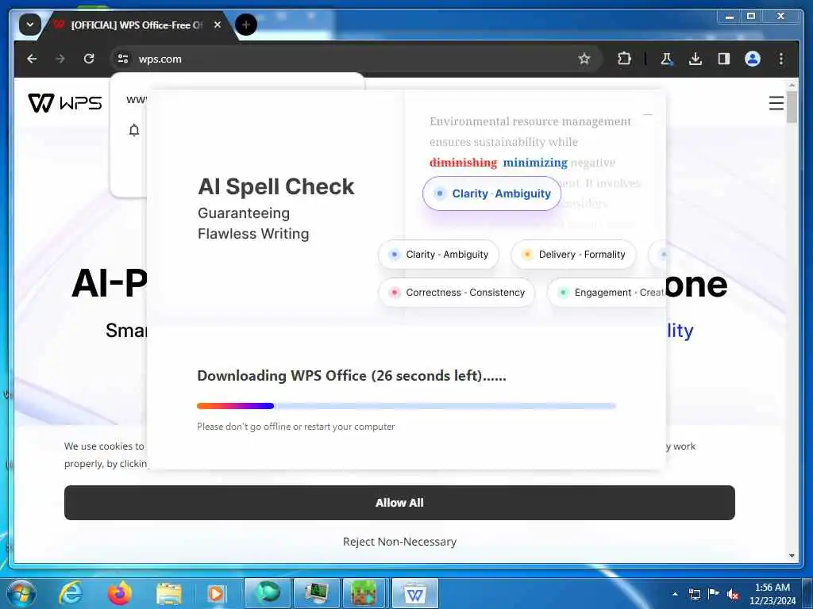Viewport: 813px width, 609px height.
Task: Toggle the browser side panel
Action: click(724, 59)
